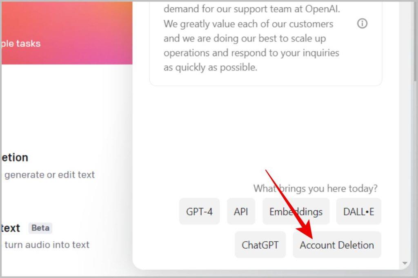Click the 'generate or edit text' description

(49, 175)
